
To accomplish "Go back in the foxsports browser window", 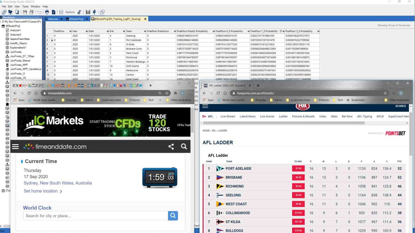I will pyautogui.click(x=204, y=93).
